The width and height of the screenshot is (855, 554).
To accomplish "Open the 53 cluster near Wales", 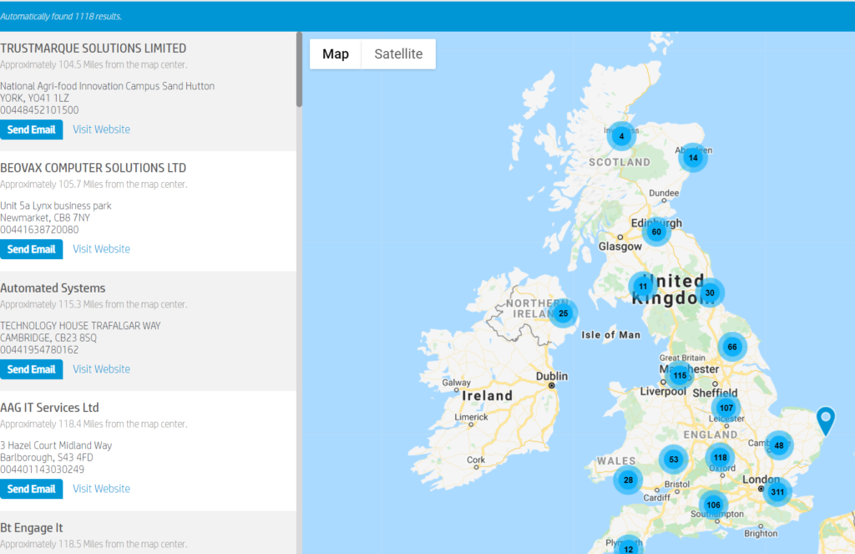I will tap(673, 458).
